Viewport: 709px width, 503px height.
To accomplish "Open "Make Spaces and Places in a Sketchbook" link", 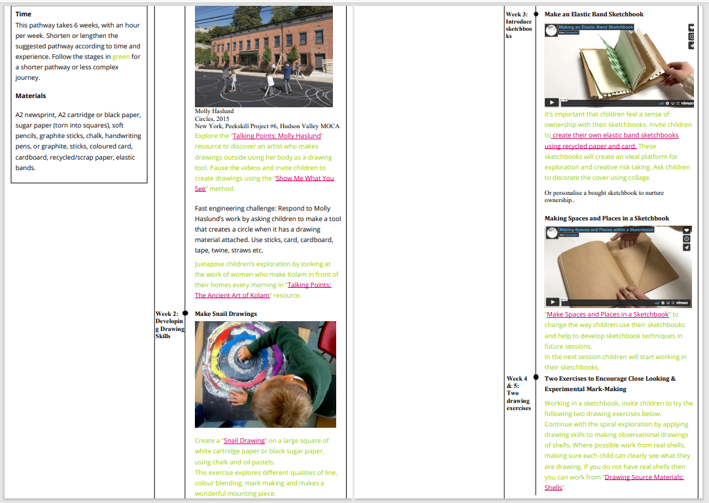I will pyautogui.click(x=608, y=315).
